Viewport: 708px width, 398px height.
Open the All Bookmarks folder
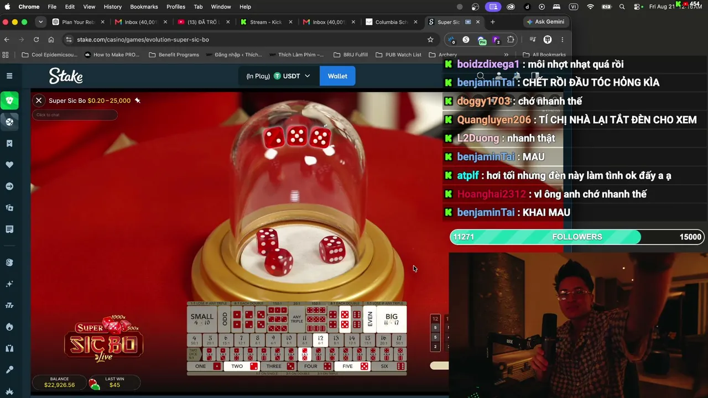point(544,55)
